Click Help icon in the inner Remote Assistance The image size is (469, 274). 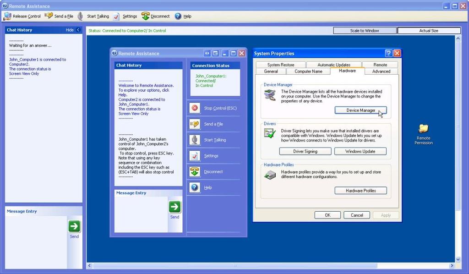195,187
